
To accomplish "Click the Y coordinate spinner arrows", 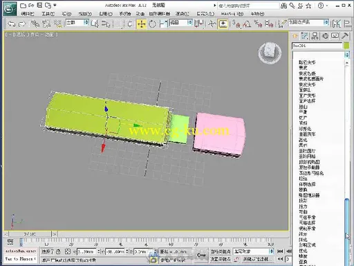I will (127, 251).
